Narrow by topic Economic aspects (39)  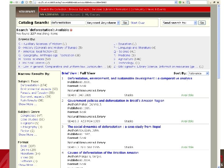pyautogui.click(x=36, y=96)
